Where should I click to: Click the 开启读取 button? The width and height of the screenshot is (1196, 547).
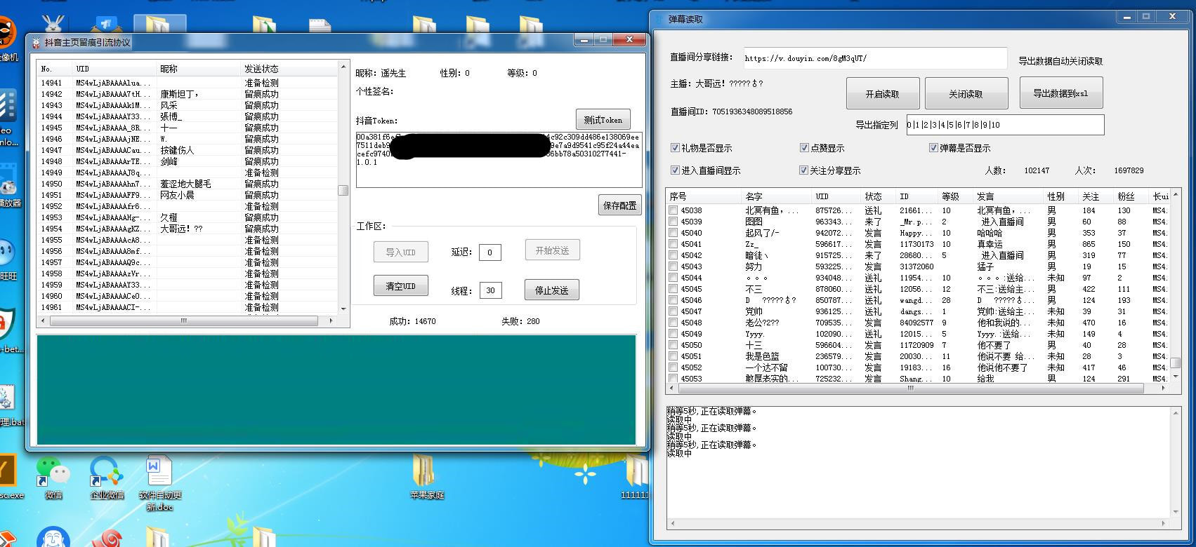click(x=882, y=94)
